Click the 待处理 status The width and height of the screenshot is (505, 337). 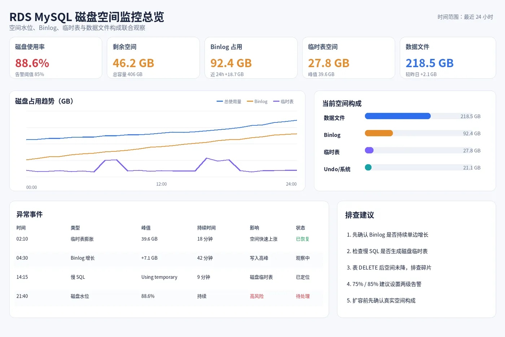pyautogui.click(x=303, y=296)
